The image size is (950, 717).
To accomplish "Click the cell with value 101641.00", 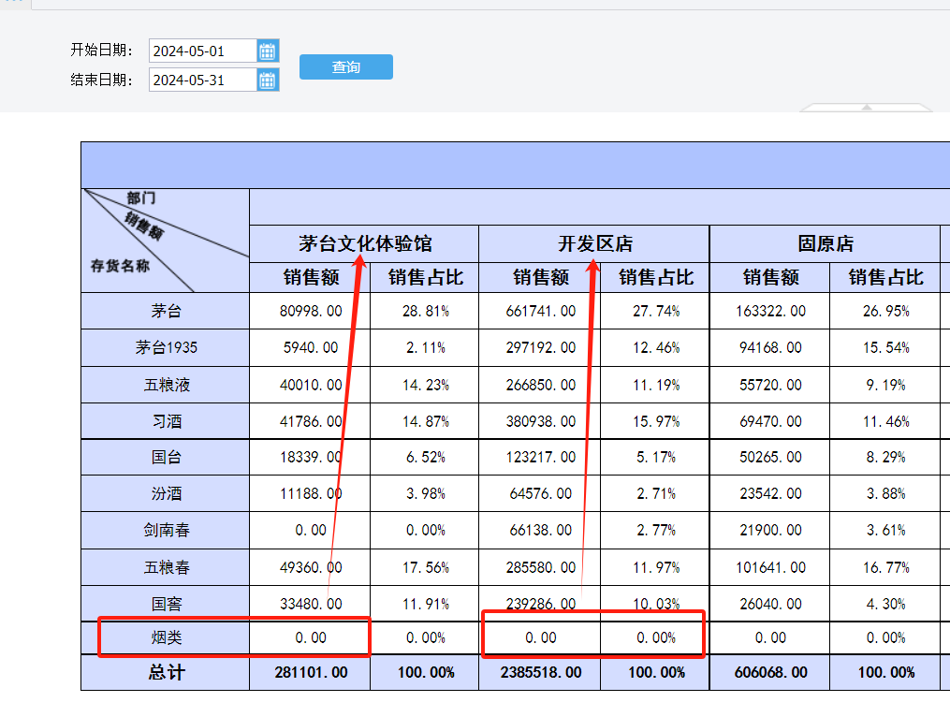I will (770, 567).
